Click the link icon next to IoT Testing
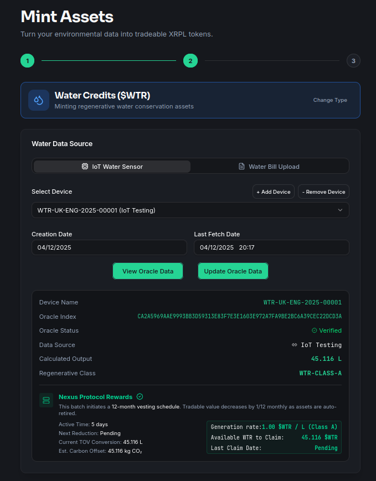Viewport: 376px width, 481px height. coord(295,345)
